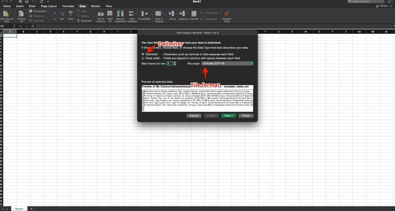Click the Filter funnel icon
The height and width of the screenshot is (211, 395).
pyautogui.click(x=71, y=14)
